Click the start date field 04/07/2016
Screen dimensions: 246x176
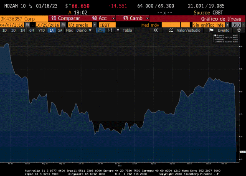coord(12,25)
